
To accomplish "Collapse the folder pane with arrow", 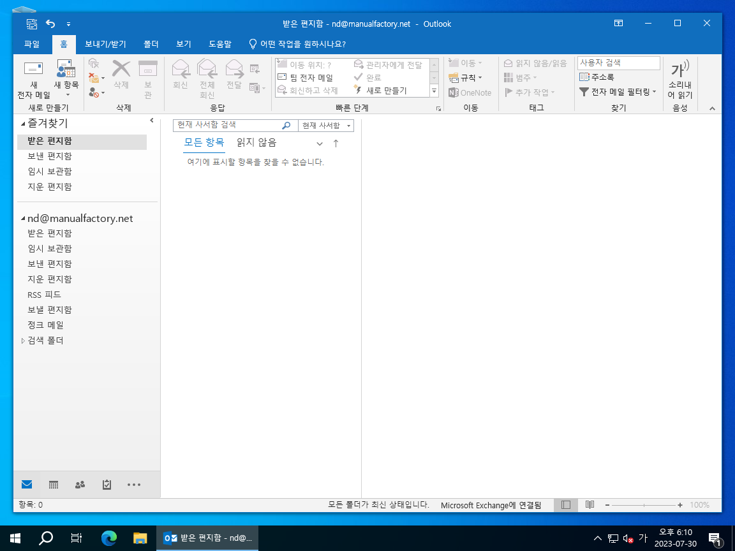I will click(151, 121).
